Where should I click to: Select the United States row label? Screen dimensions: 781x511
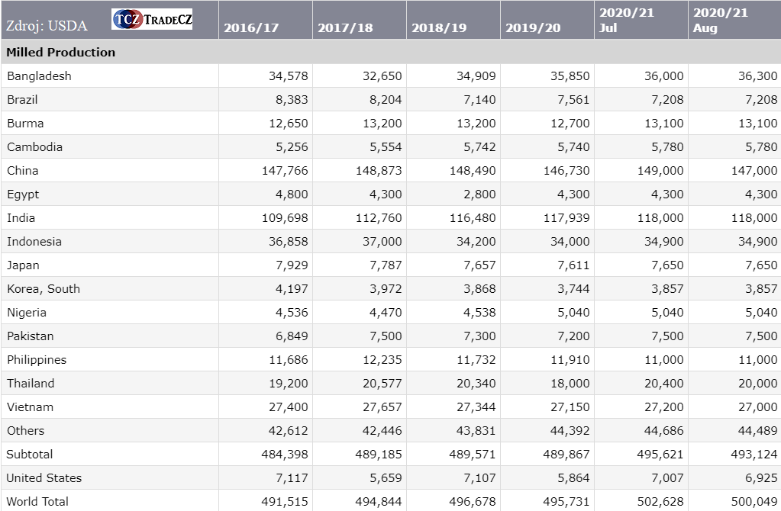[x=44, y=478]
